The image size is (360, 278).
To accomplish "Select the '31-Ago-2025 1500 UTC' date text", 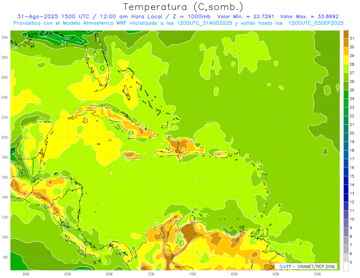I will tap(53, 16).
